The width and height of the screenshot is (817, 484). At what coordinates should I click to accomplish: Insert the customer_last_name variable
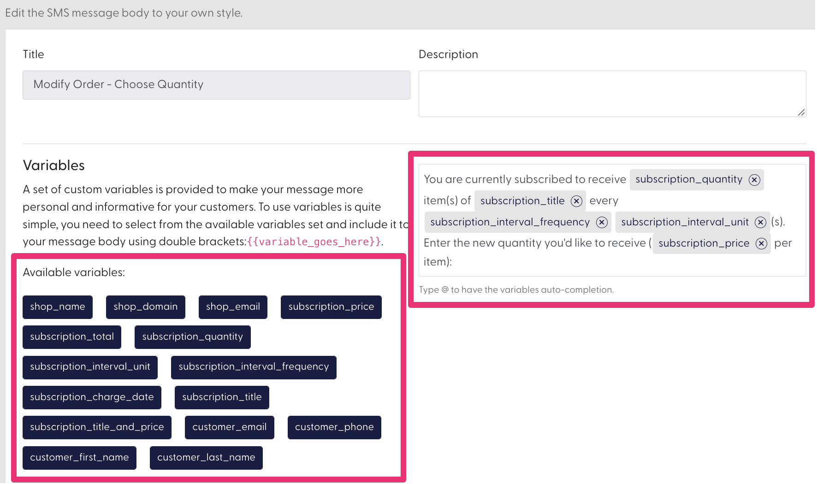tap(206, 458)
